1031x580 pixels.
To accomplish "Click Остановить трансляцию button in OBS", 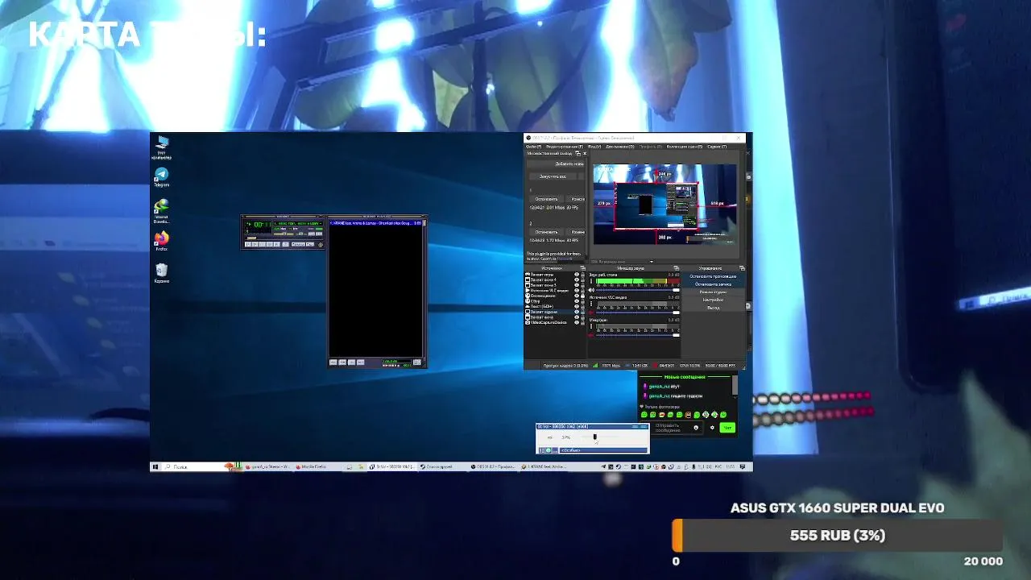I will pyautogui.click(x=714, y=276).
